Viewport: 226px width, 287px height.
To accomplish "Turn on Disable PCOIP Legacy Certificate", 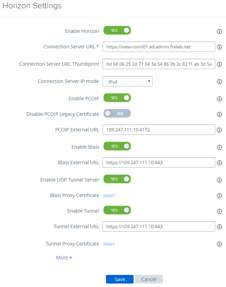I will [117, 113].
